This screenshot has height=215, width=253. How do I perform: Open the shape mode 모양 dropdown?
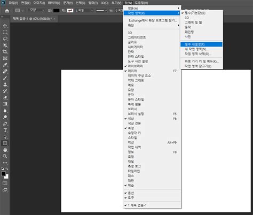(37, 10)
